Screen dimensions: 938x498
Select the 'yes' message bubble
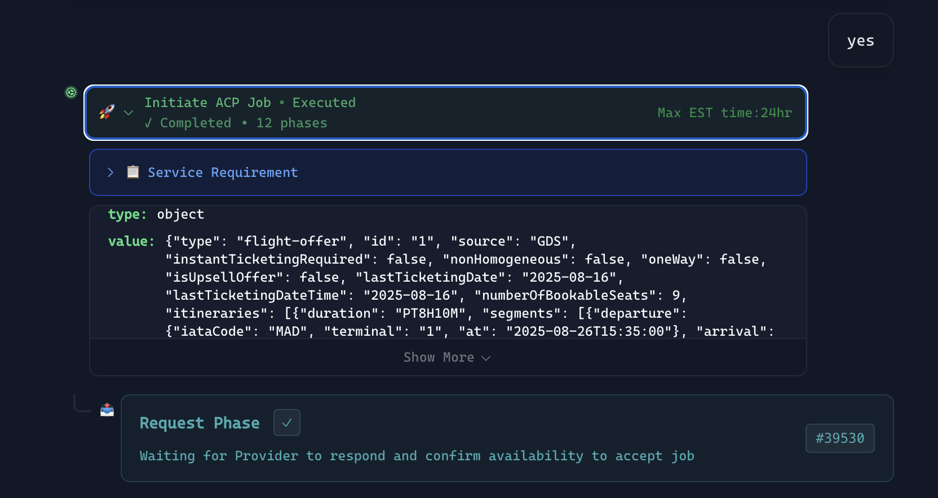point(860,41)
